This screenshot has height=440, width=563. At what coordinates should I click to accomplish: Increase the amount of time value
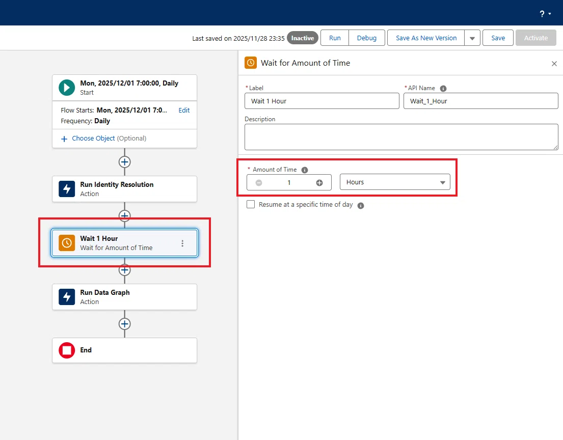319,183
